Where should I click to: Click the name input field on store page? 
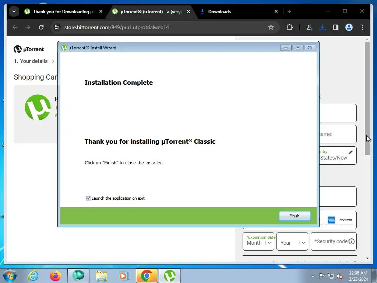[338, 134]
